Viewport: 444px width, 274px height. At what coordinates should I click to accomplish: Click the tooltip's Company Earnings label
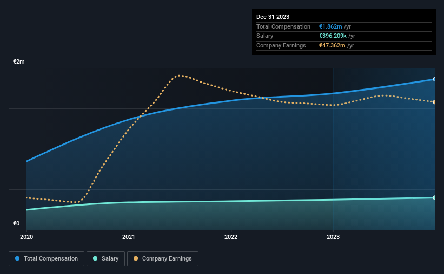coord(281,45)
